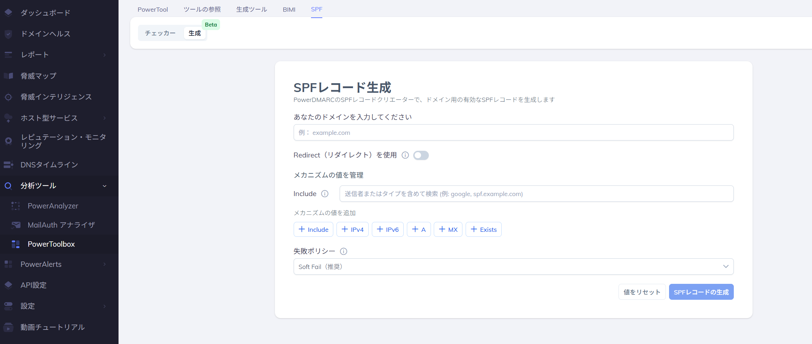Switch to the BIMI tab

pos(289,10)
